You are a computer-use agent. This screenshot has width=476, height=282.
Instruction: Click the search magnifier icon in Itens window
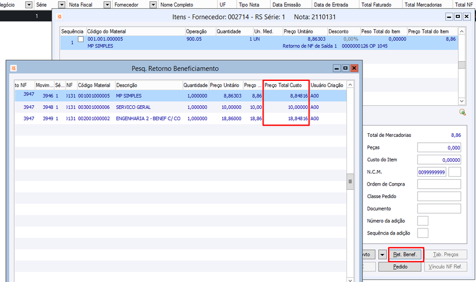click(x=462, y=112)
